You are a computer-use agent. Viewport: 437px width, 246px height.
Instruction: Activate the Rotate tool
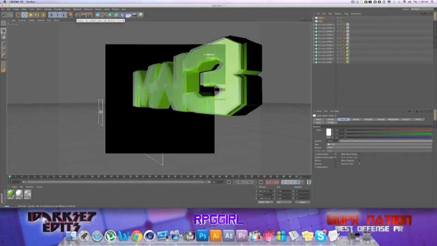click(x=37, y=15)
